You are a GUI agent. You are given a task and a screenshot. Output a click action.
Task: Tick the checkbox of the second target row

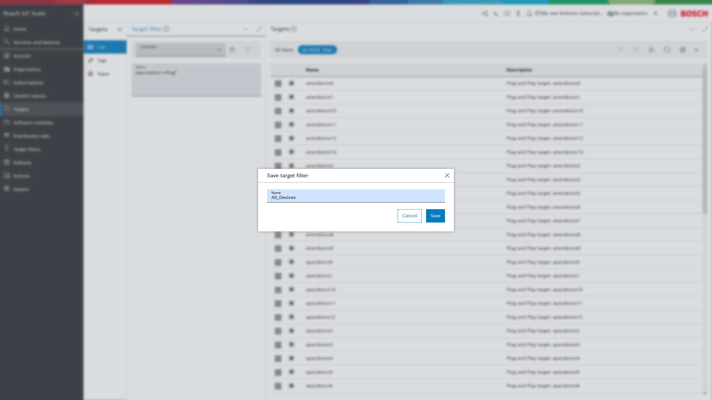coord(278,97)
